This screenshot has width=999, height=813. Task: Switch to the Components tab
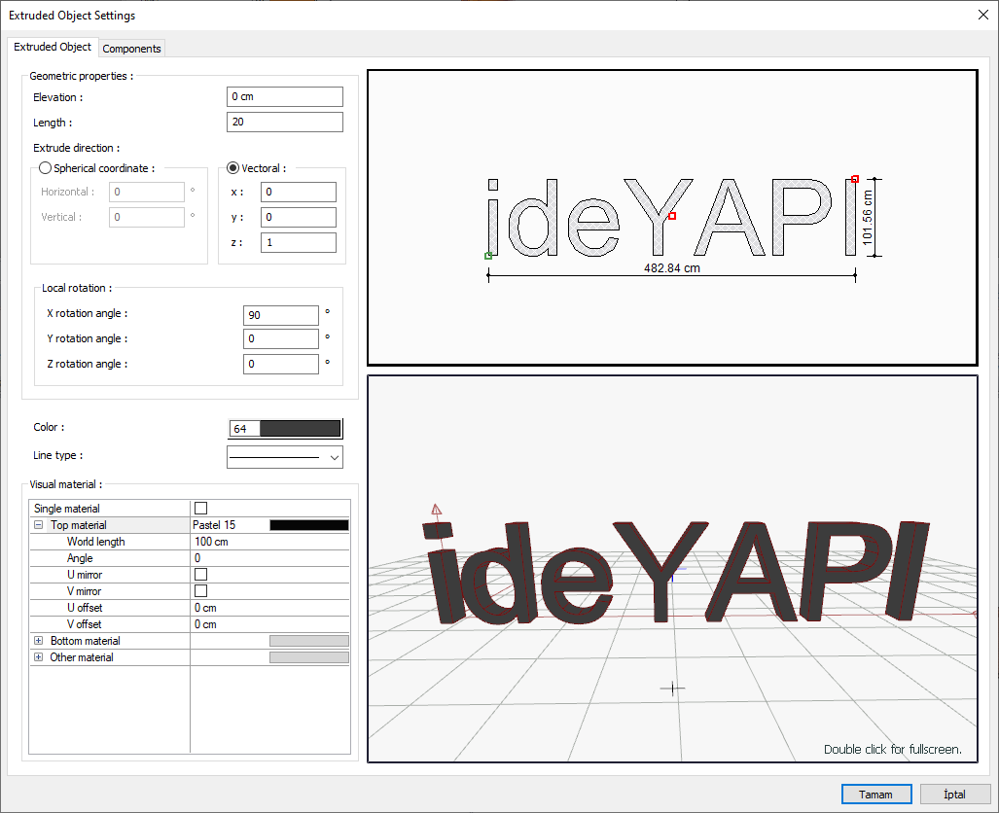pyautogui.click(x=131, y=48)
